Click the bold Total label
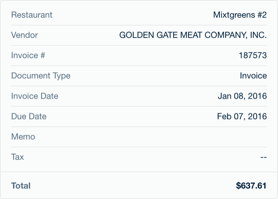278x199 pixels. 21,186
